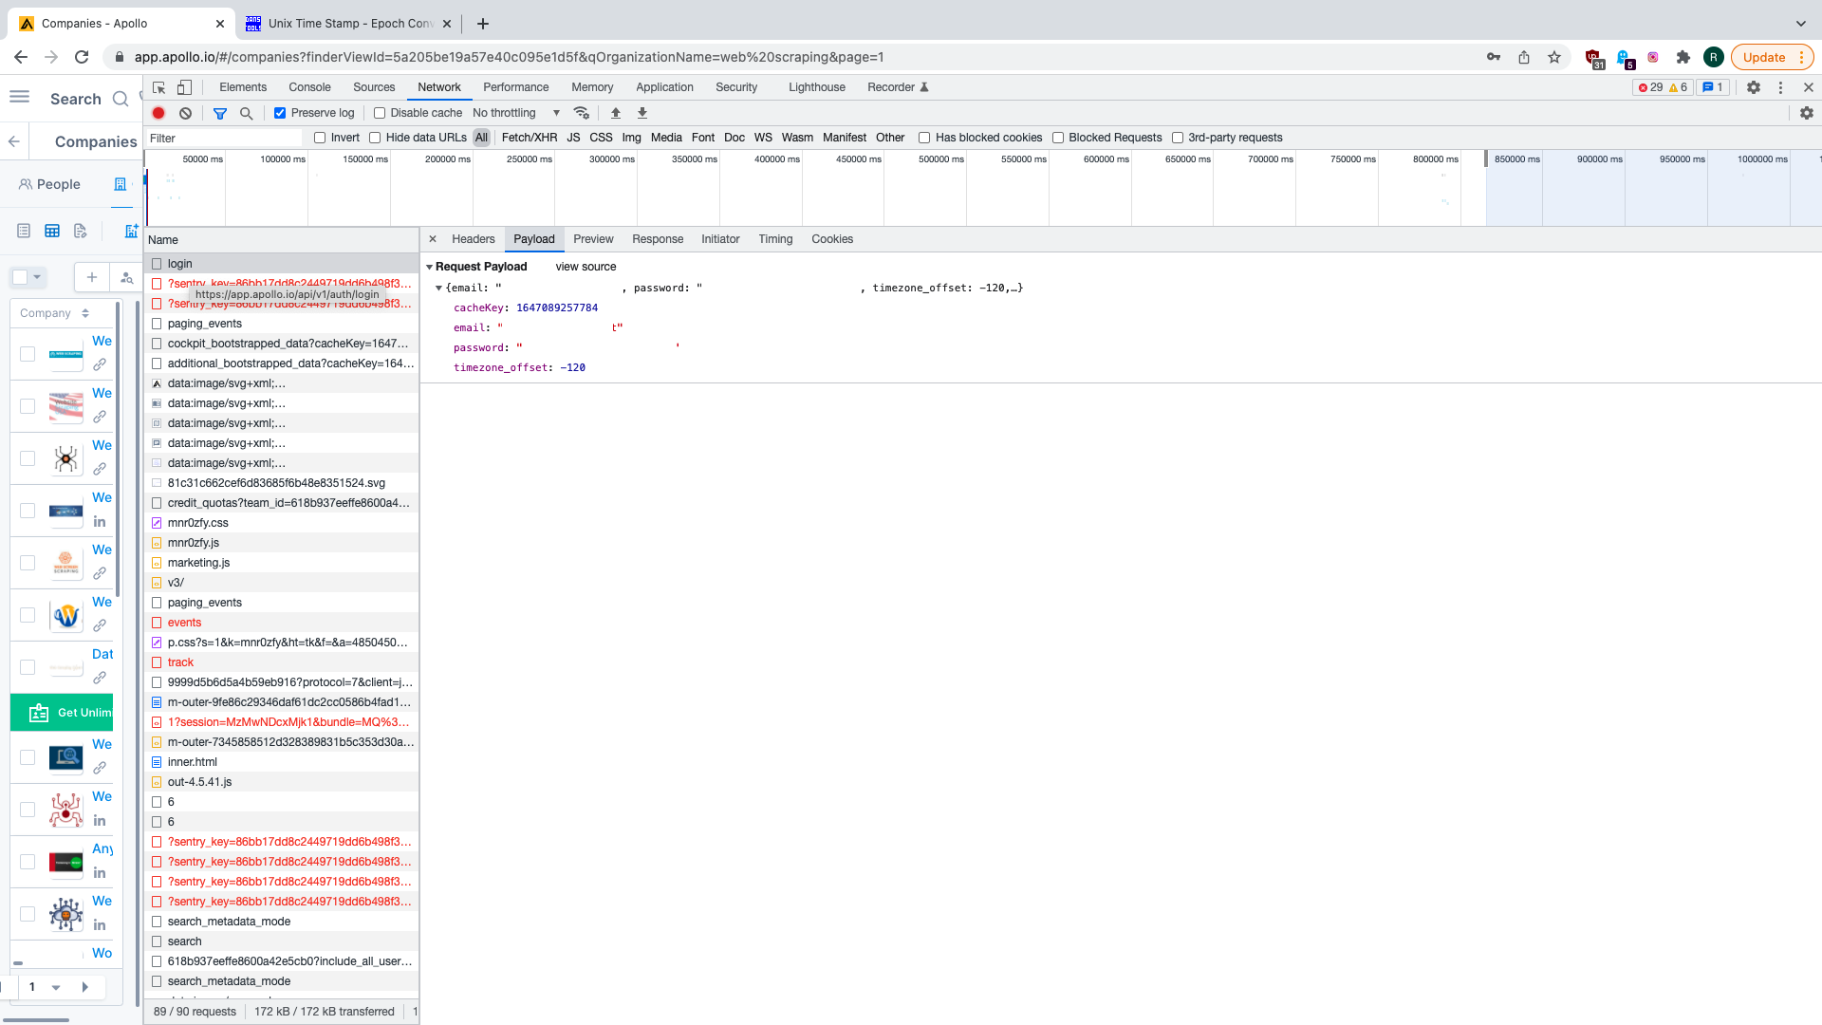
Task: Click Apollo search magnifier icon
Action: 121,99
